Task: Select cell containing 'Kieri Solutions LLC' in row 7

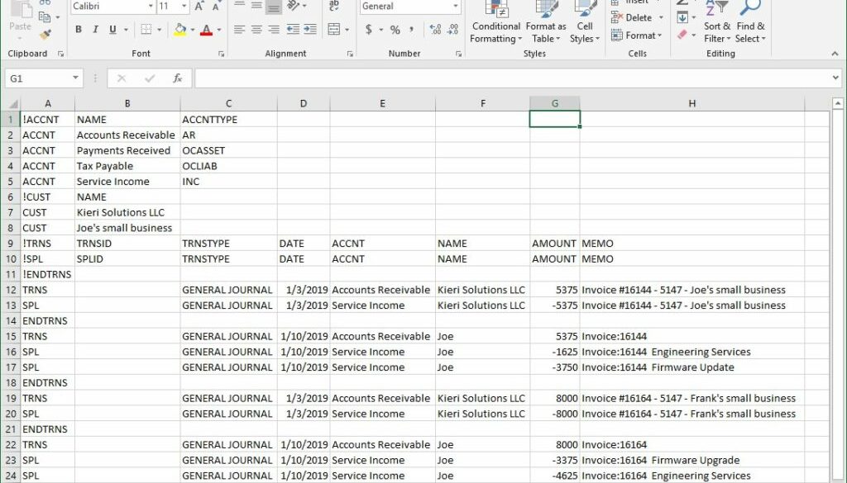Action: pos(127,212)
